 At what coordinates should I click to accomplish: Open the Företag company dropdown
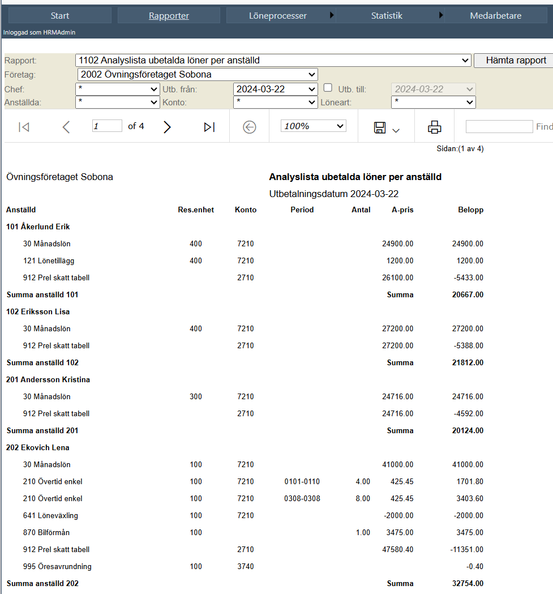click(198, 74)
